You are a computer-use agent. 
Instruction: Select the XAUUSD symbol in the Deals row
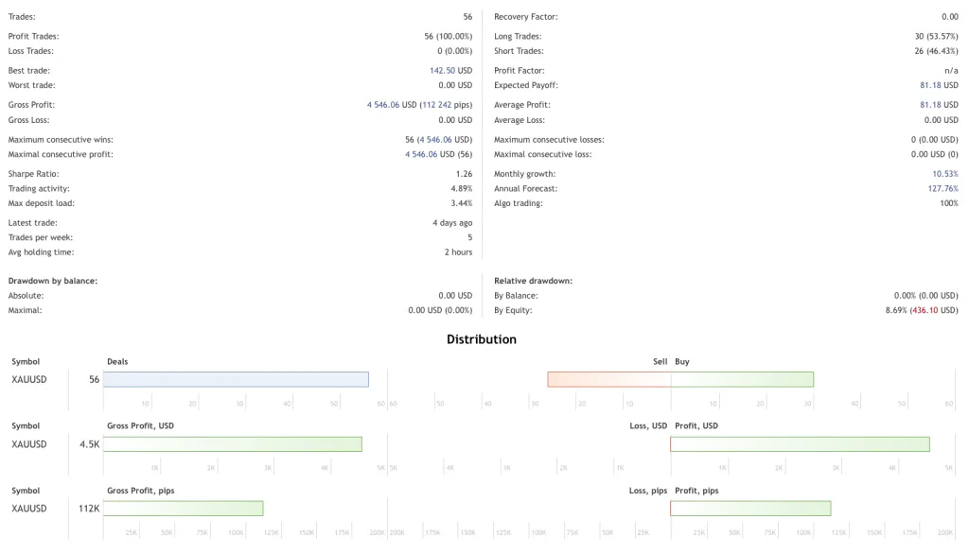[28, 380]
